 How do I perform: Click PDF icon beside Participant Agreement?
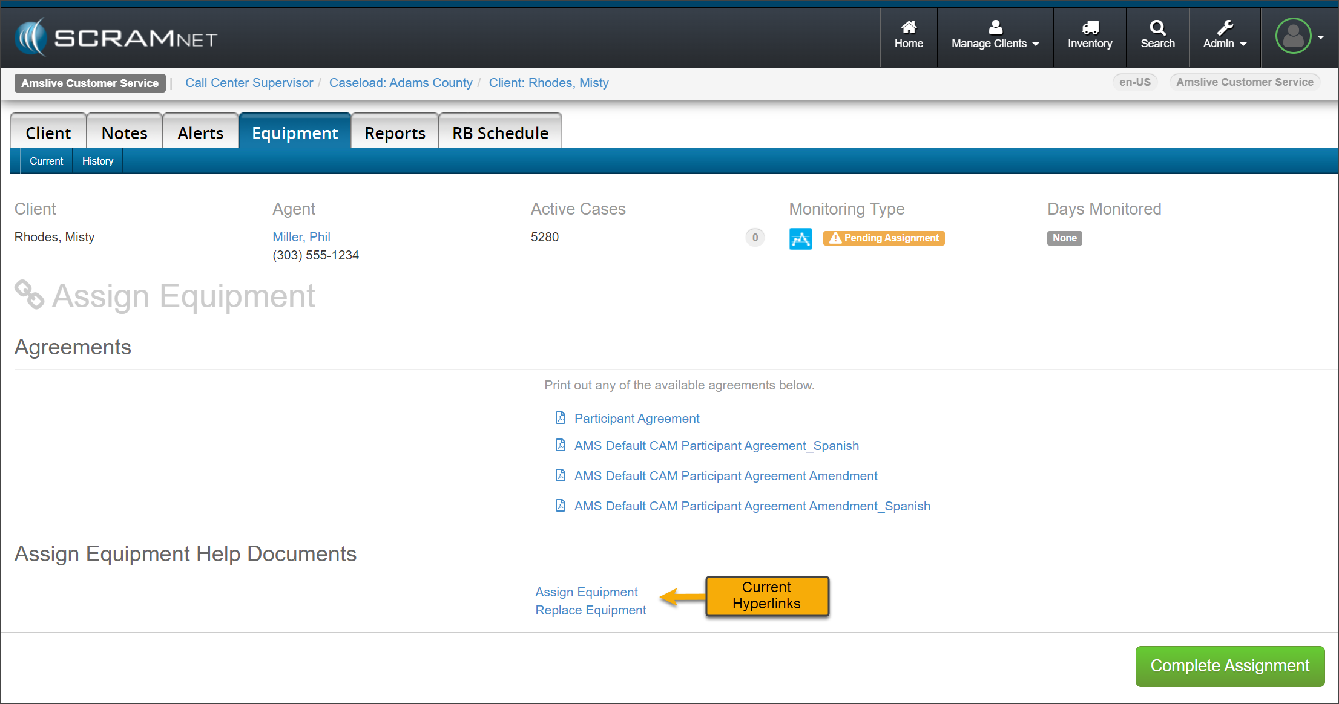click(560, 418)
